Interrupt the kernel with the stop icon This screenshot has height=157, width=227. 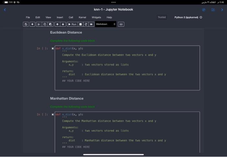tap(81, 24)
